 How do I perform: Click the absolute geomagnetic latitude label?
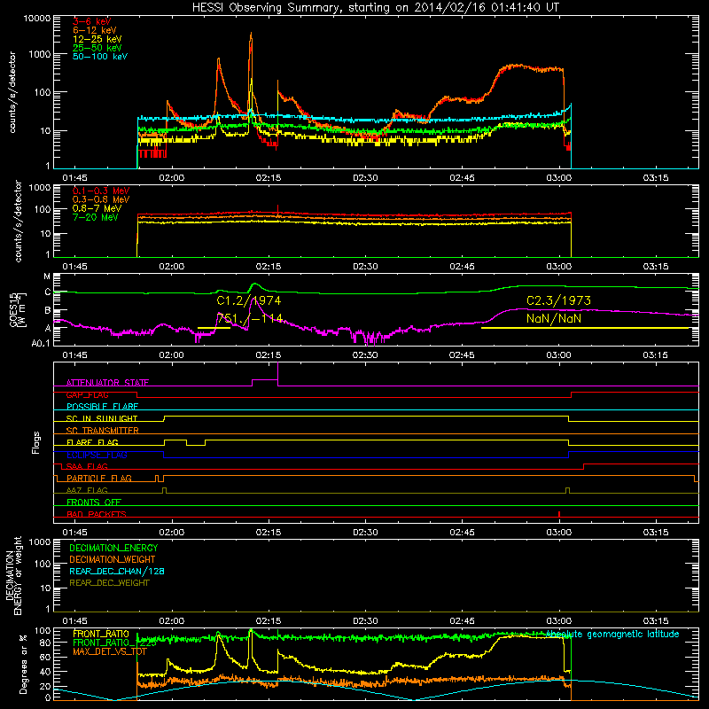[612, 634]
